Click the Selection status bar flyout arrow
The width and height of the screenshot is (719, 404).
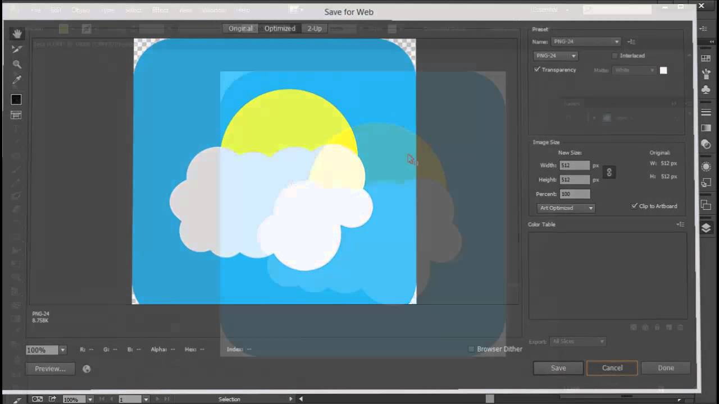pyautogui.click(x=290, y=399)
